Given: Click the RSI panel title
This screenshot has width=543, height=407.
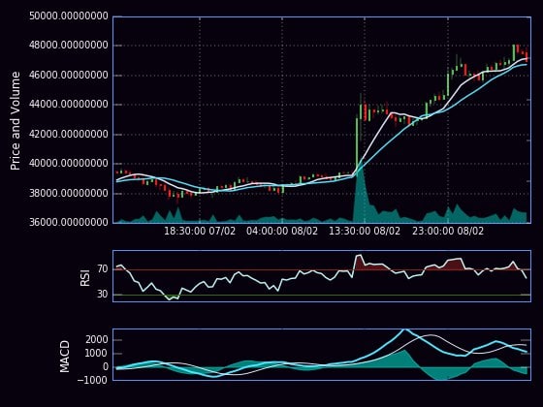Looking at the screenshot, I should click(85, 278).
